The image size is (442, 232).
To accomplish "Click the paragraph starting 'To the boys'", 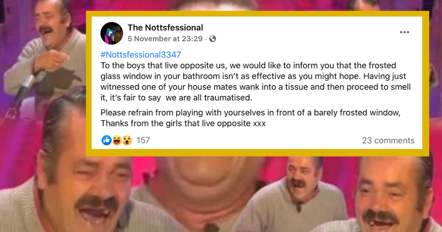I will [250, 81].
